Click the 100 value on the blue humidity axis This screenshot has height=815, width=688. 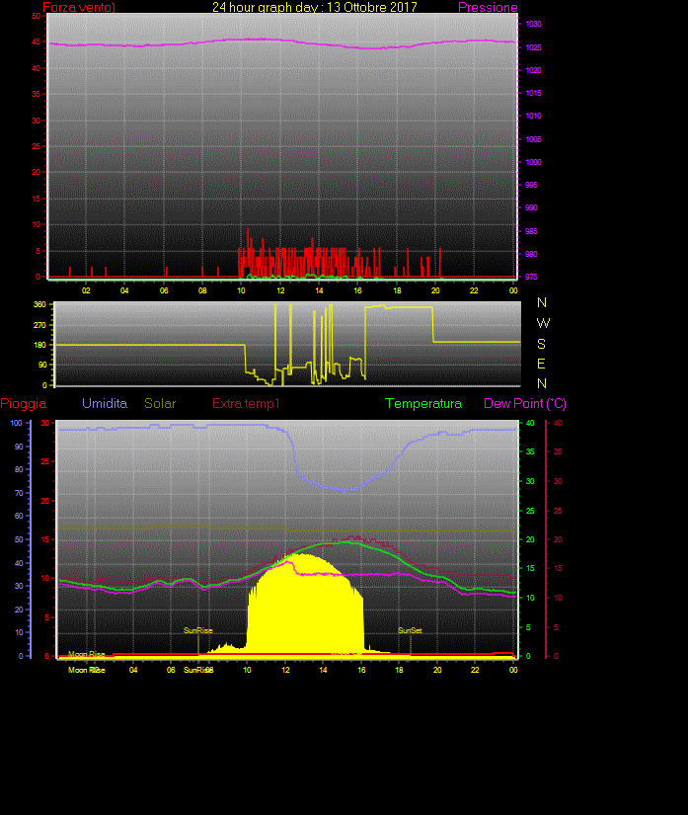(x=17, y=423)
